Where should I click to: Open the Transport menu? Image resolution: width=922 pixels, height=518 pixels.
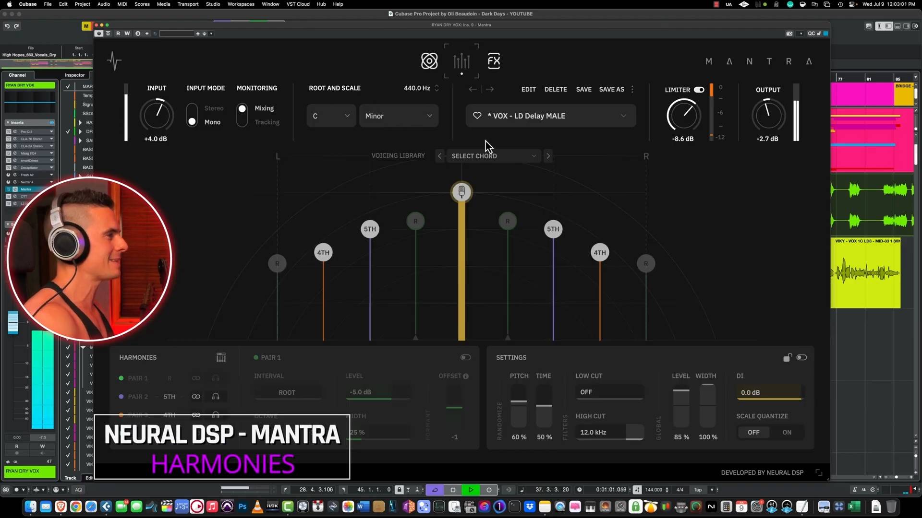click(188, 4)
